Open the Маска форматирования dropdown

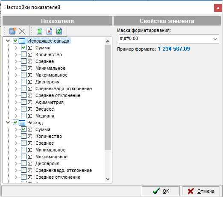[215, 39]
